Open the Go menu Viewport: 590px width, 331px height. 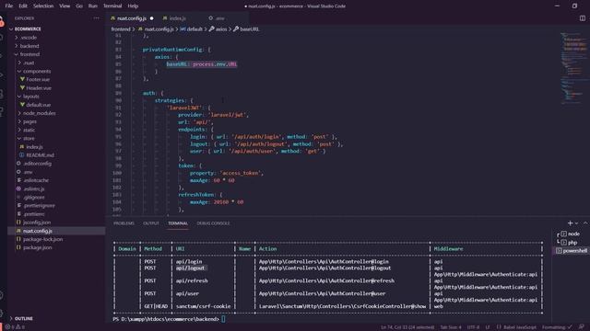click(79, 6)
